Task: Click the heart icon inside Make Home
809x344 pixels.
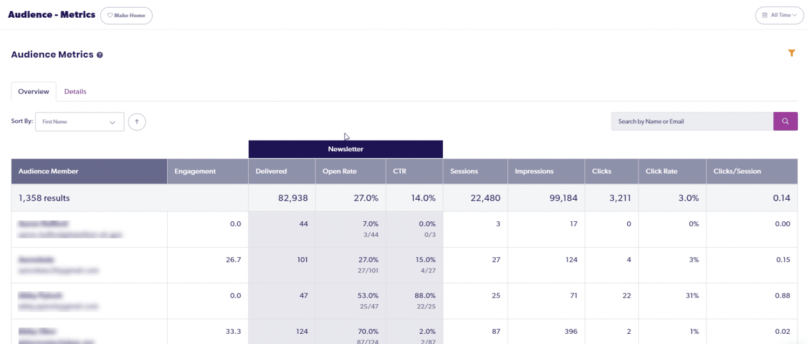Action: tap(109, 15)
